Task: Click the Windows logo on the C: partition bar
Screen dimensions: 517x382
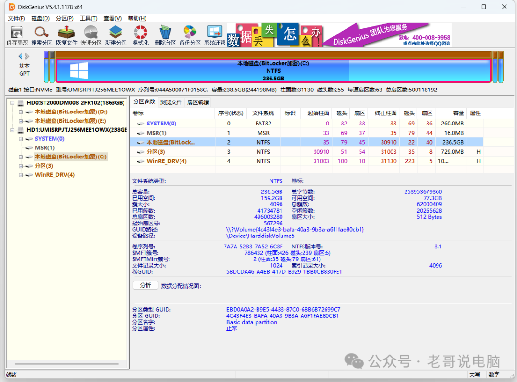Action: [x=79, y=70]
